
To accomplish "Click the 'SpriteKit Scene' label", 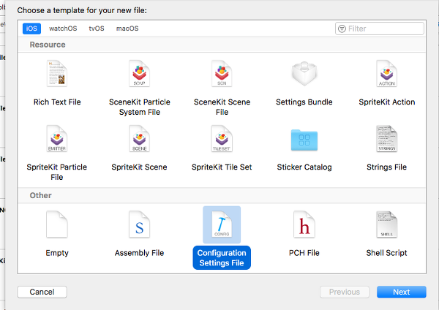I will tap(140, 167).
